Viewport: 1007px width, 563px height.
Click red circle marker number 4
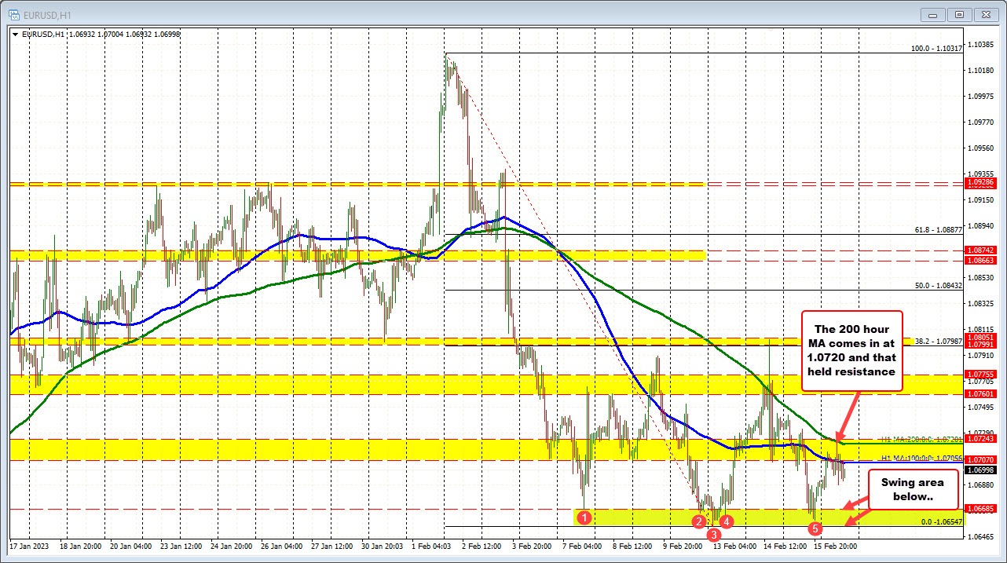pos(727,521)
